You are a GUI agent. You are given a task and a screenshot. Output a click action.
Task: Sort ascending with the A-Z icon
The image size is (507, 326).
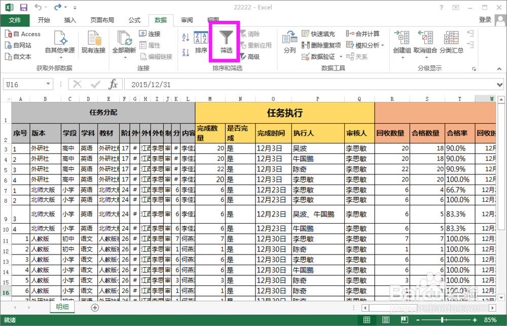click(186, 36)
